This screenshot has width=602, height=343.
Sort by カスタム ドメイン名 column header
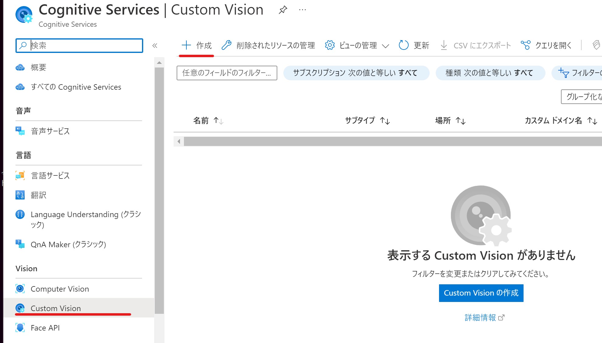click(561, 121)
